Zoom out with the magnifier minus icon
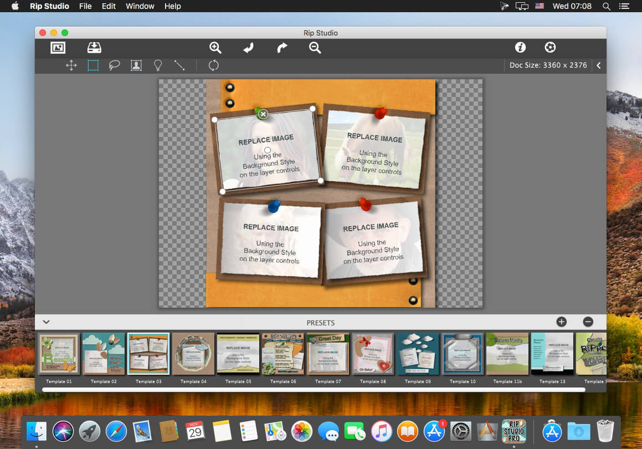The width and height of the screenshot is (642, 449). click(x=315, y=48)
